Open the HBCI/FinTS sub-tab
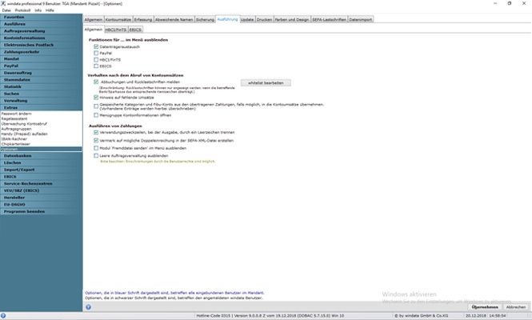Screen dimensions: 532x320 [116, 30]
